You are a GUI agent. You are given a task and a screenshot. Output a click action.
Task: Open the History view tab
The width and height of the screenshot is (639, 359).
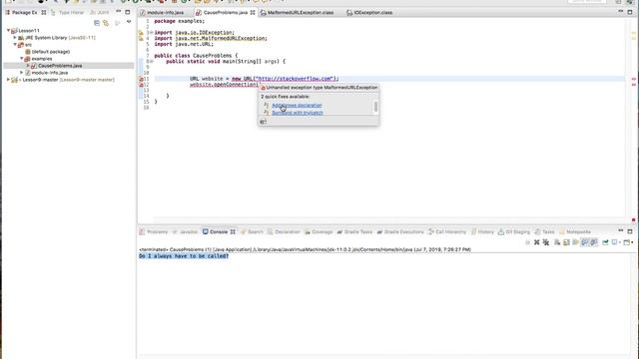click(x=482, y=232)
